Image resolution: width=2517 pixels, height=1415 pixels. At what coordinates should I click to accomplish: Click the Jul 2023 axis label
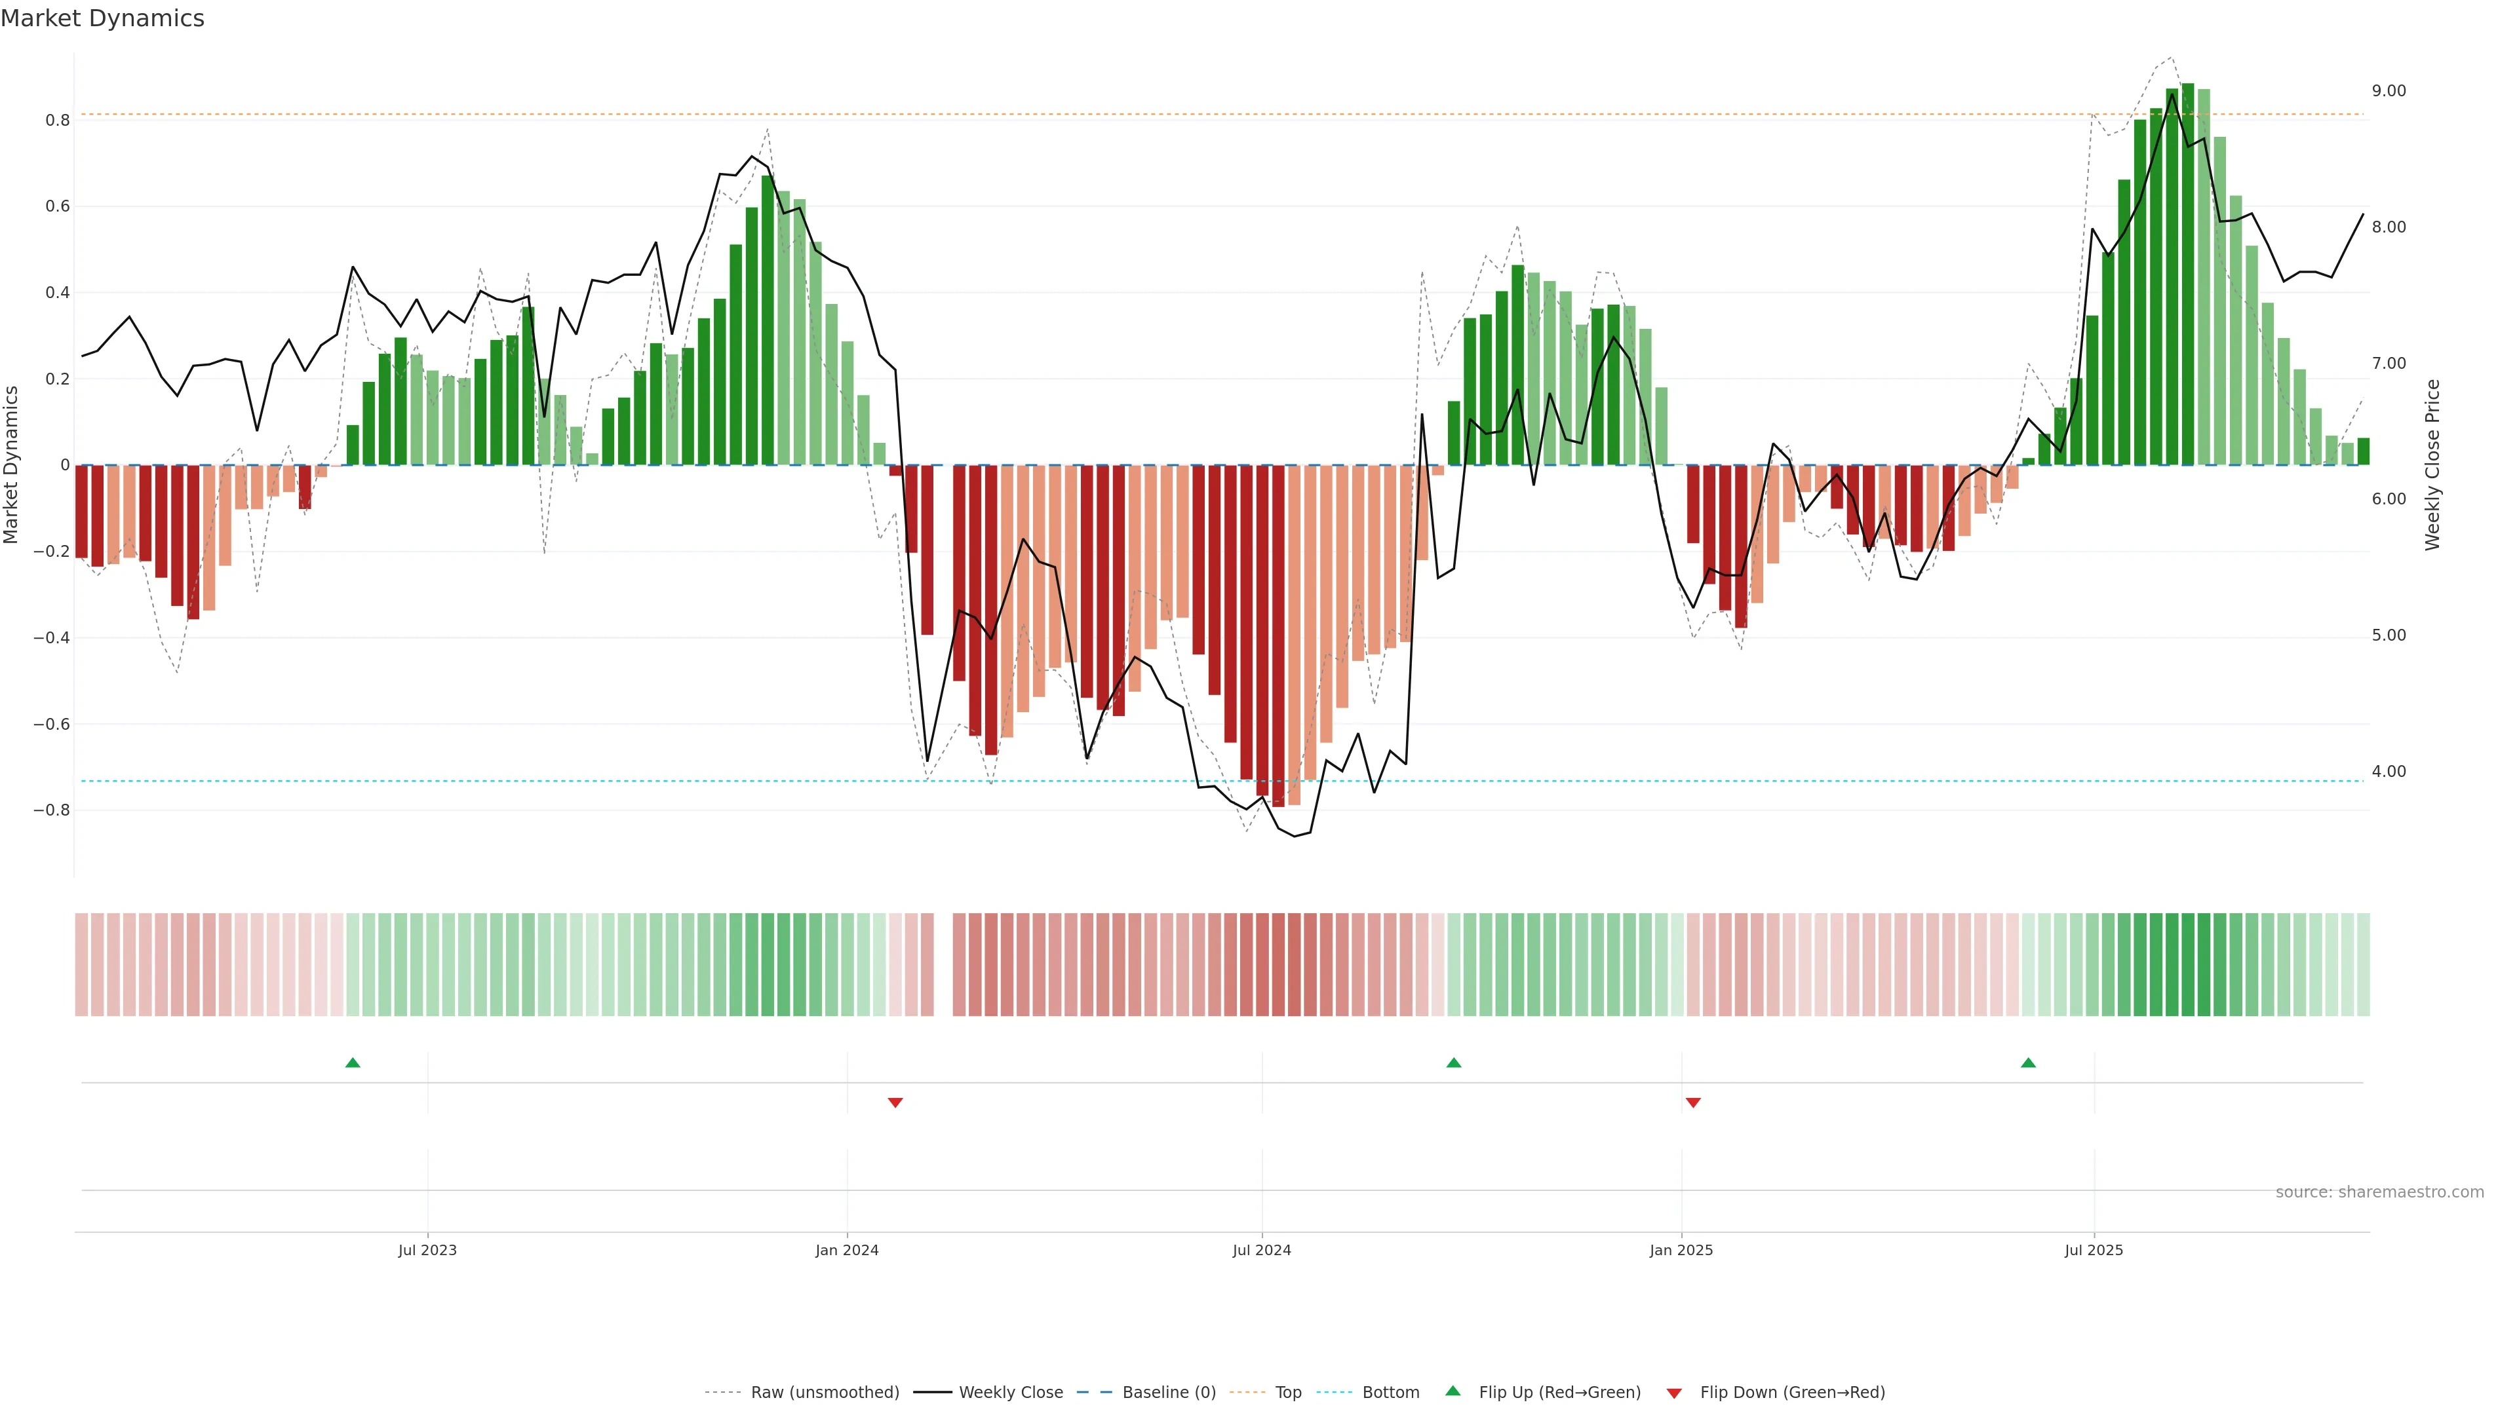pyautogui.click(x=427, y=1250)
